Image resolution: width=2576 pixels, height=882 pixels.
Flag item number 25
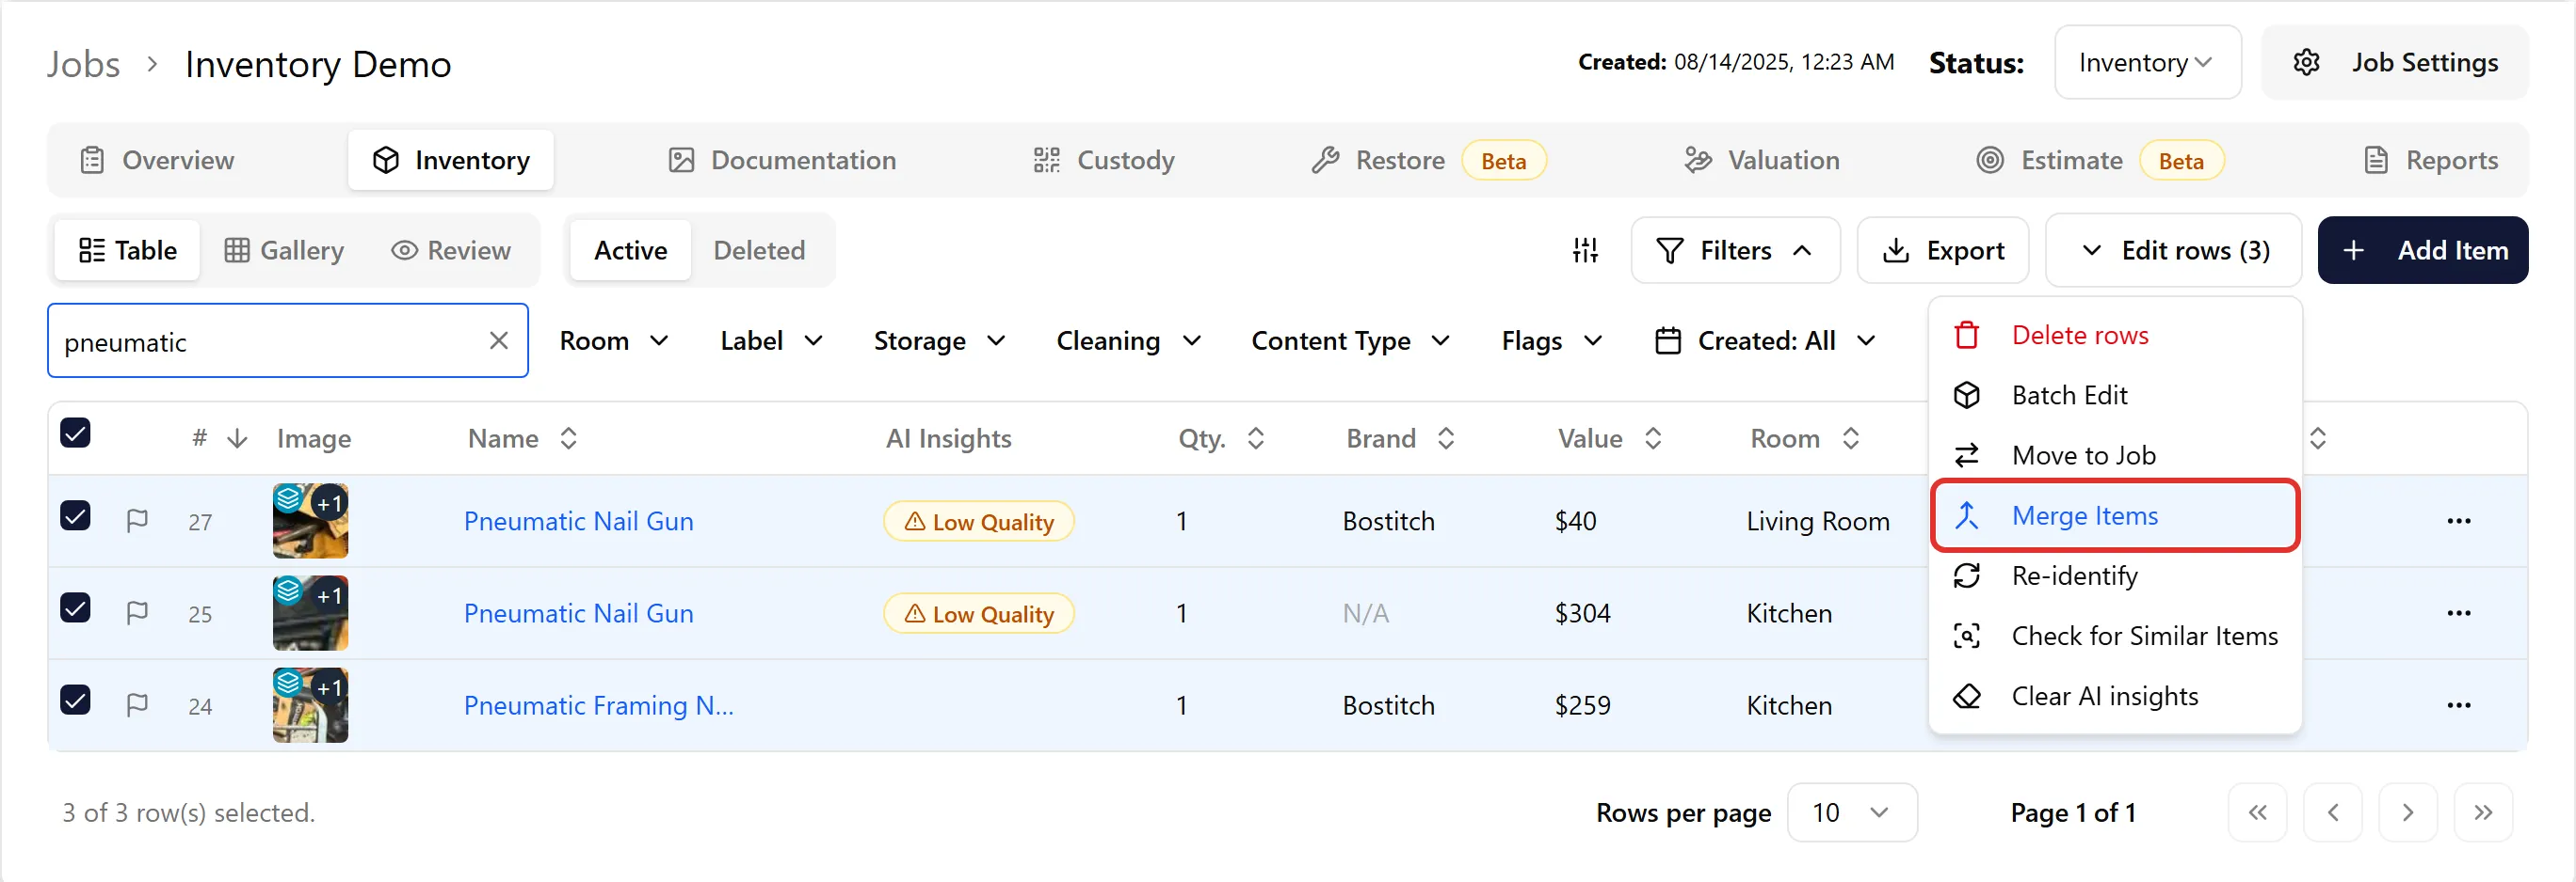(137, 612)
